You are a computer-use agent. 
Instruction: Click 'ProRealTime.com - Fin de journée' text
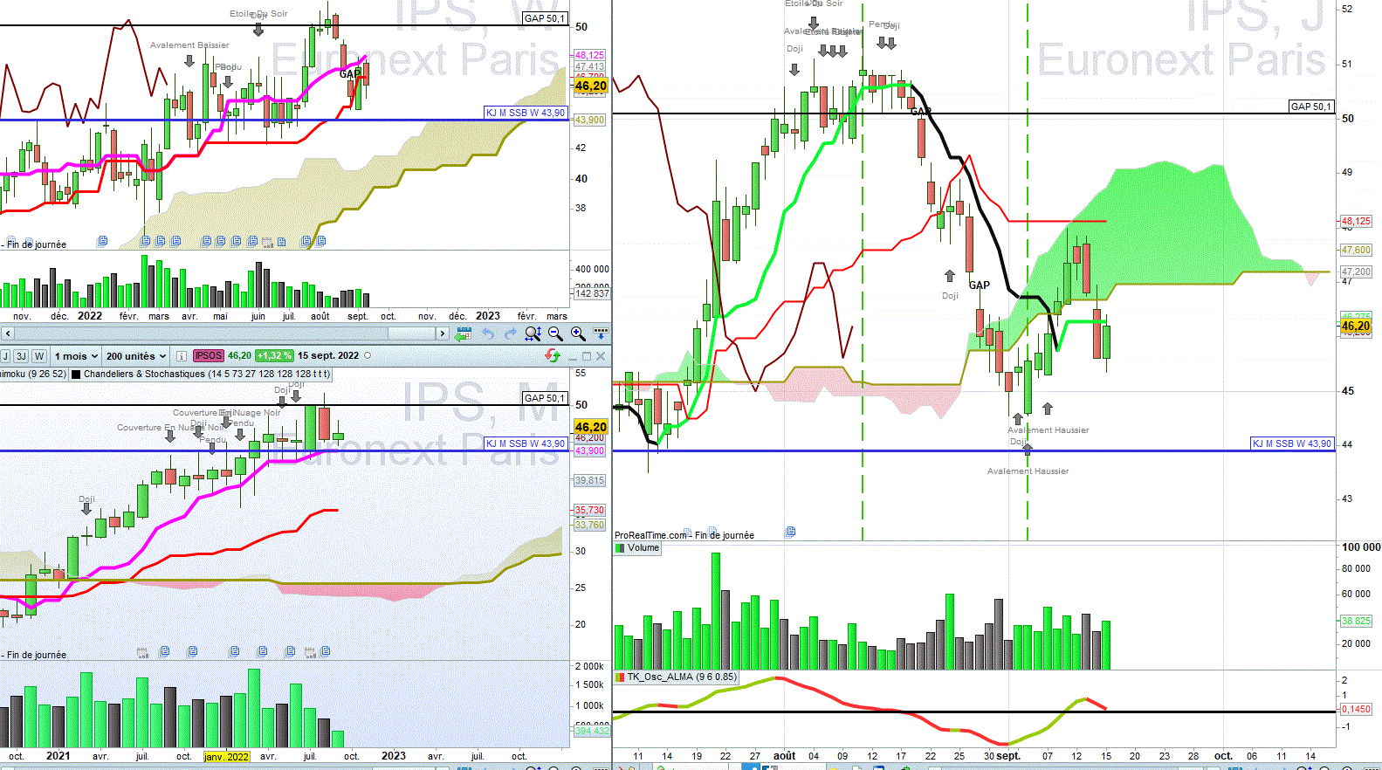point(684,535)
